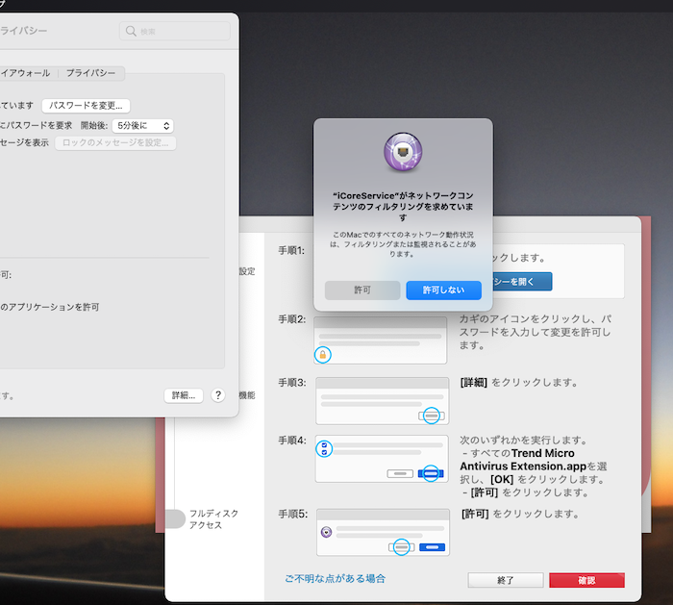This screenshot has height=605, width=673.
Task: Open the 5分後に delay dropdown
Action: tap(142, 125)
